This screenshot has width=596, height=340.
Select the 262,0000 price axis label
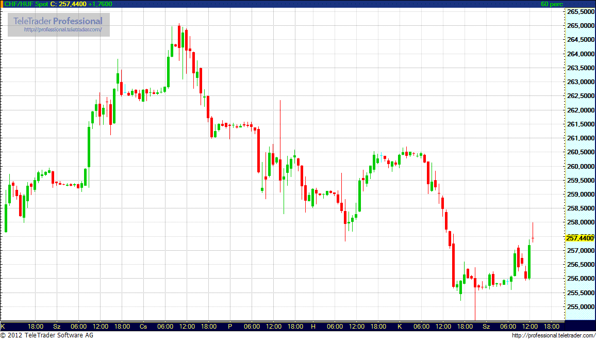tap(581, 110)
